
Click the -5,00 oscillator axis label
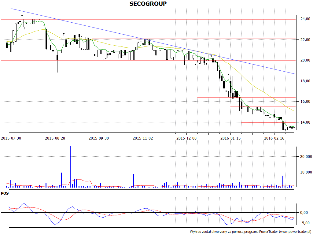point(305,223)
